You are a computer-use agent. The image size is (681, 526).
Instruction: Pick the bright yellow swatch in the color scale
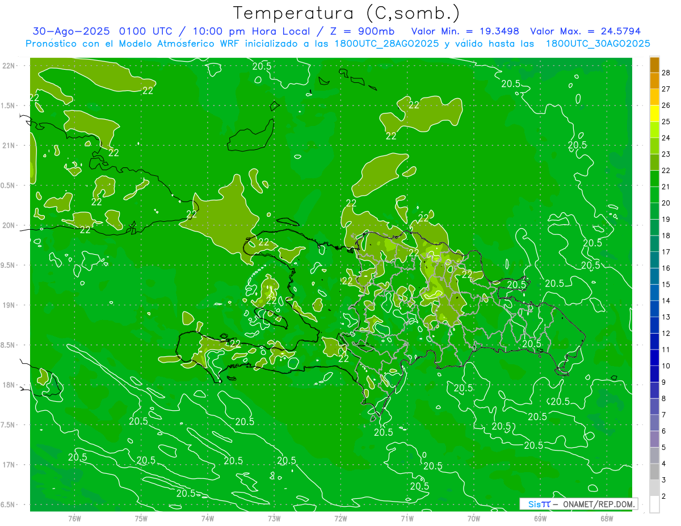click(x=654, y=113)
